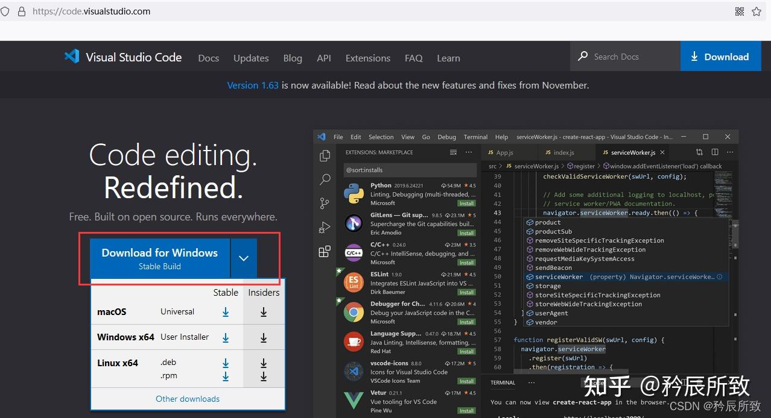
Task: Select the Search icon in VS Code sidebar
Action: [325, 179]
